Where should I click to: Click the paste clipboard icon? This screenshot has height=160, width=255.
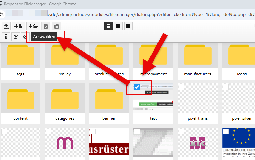[46, 26]
